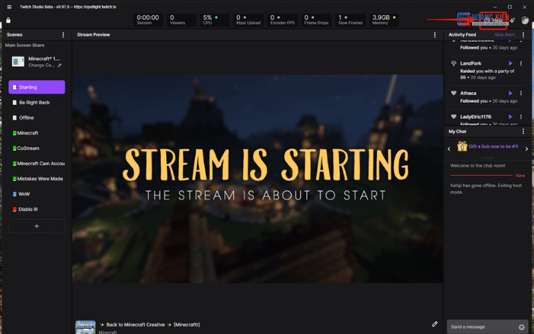Image resolution: width=534 pixels, height=334 pixels.
Task: Click the fwhip has gone offline message
Action: (486, 189)
